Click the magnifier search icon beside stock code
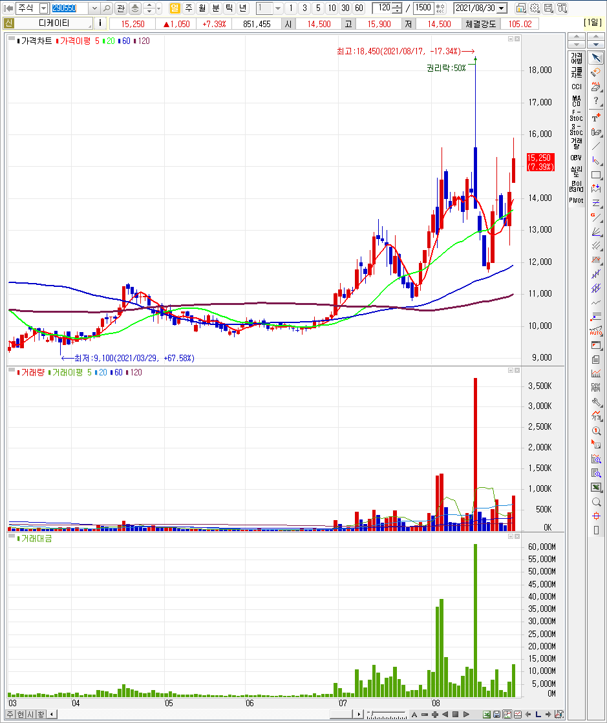This screenshot has width=607, height=723. 107,8
